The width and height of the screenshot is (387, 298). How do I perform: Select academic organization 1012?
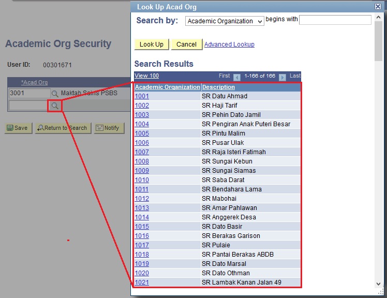point(142,199)
